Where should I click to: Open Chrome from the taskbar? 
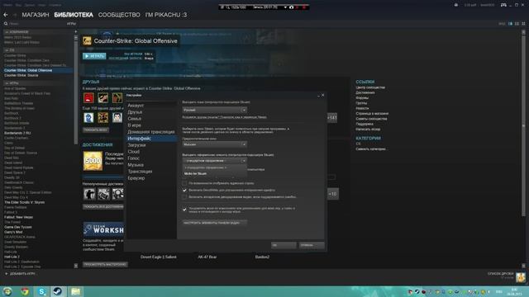(x=25, y=291)
